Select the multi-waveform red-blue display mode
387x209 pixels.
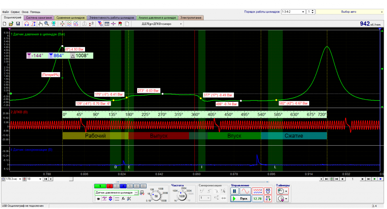point(257,191)
